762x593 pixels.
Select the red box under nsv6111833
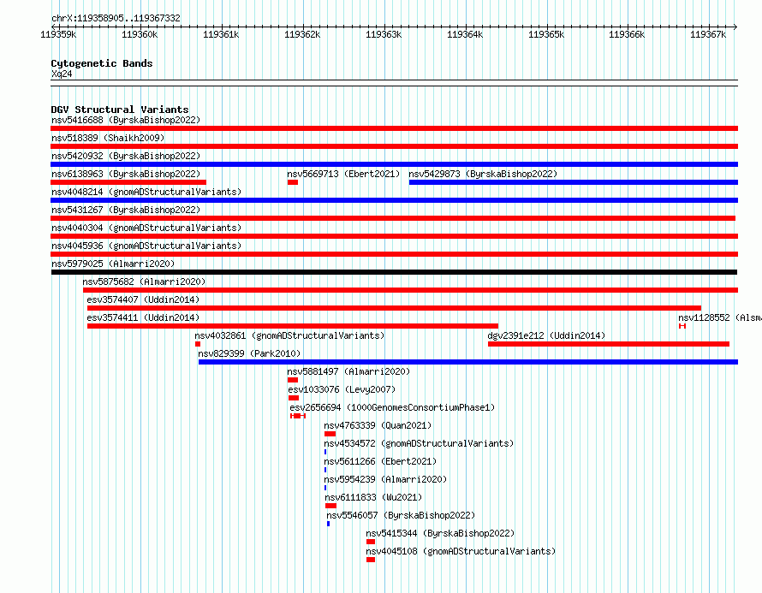click(331, 506)
